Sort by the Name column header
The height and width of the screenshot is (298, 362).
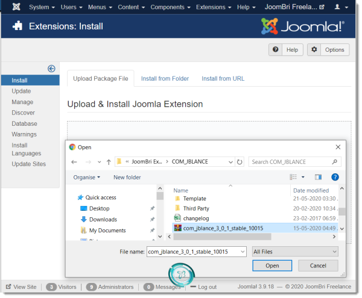tap(181, 191)
